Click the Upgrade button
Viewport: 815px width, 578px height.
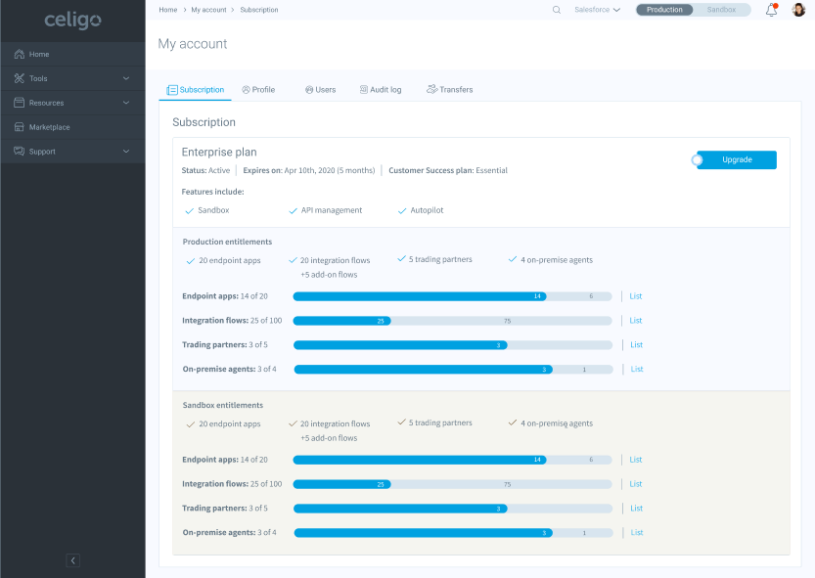(738, 160)
